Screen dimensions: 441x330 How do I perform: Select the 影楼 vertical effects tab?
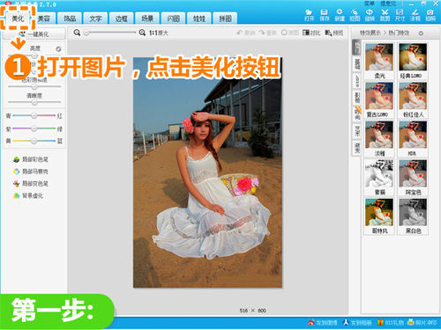tap(357, 98)
